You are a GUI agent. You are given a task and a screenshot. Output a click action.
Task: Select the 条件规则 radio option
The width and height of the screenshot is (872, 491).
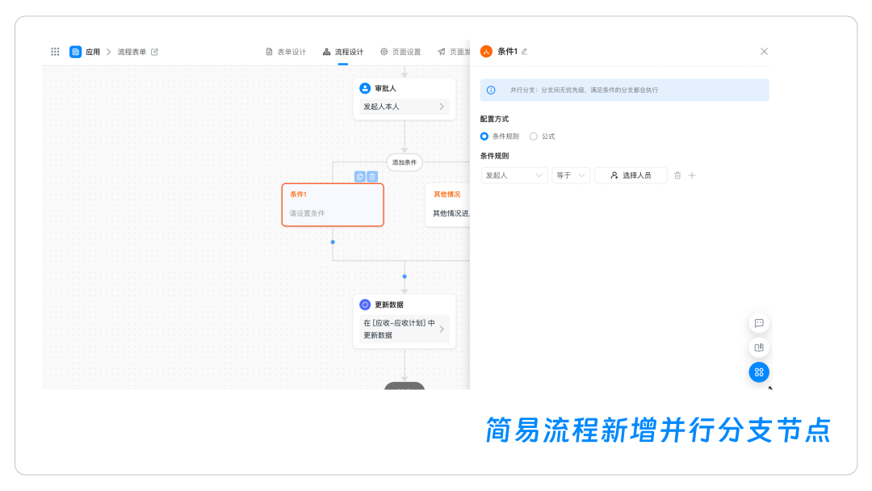[485, 136]
